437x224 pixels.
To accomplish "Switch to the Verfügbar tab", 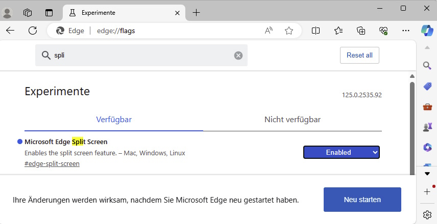I will pos(114,120).
